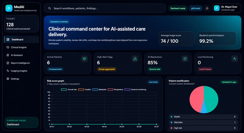Click the Last 24 hours pill

[x=205, y=69]
